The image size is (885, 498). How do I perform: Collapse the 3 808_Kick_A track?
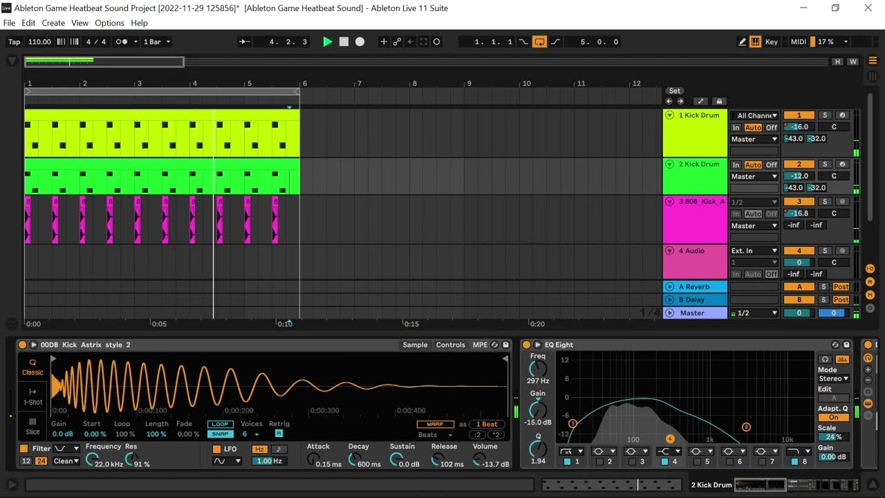click(669, 201)
